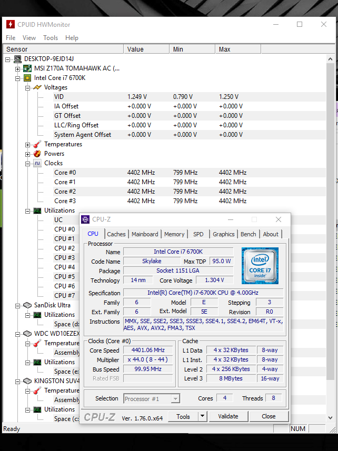Collapse the CPU Utilizations branch
Image resolution: width=338 pixels, height=451 pixels.
[x=28, y=212]
